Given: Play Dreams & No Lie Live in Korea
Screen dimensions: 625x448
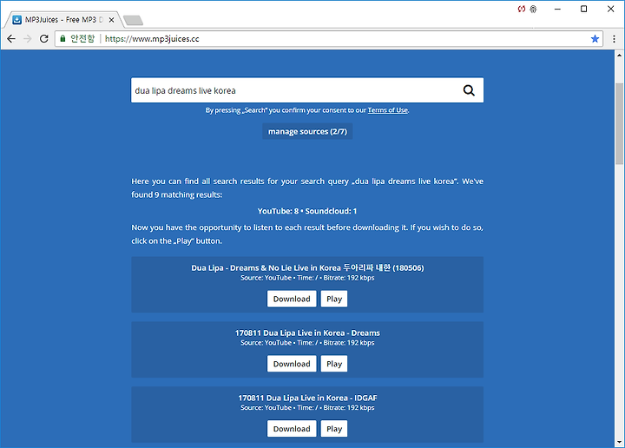Looking at the screenshot, I should [x=334, y=299].
